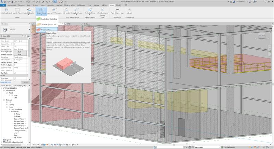Toggle the Sun Path checkbox
This screenshot has width=274, height=149.
point(14,73)
